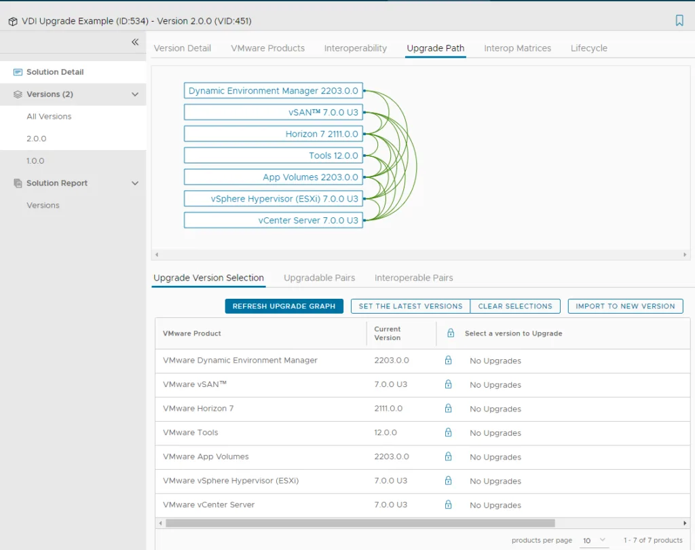Click No Upgrades in the VMware App Volumes row
Image resolution: width=695 pixels, height=550 pixels.
click(495, 457)
